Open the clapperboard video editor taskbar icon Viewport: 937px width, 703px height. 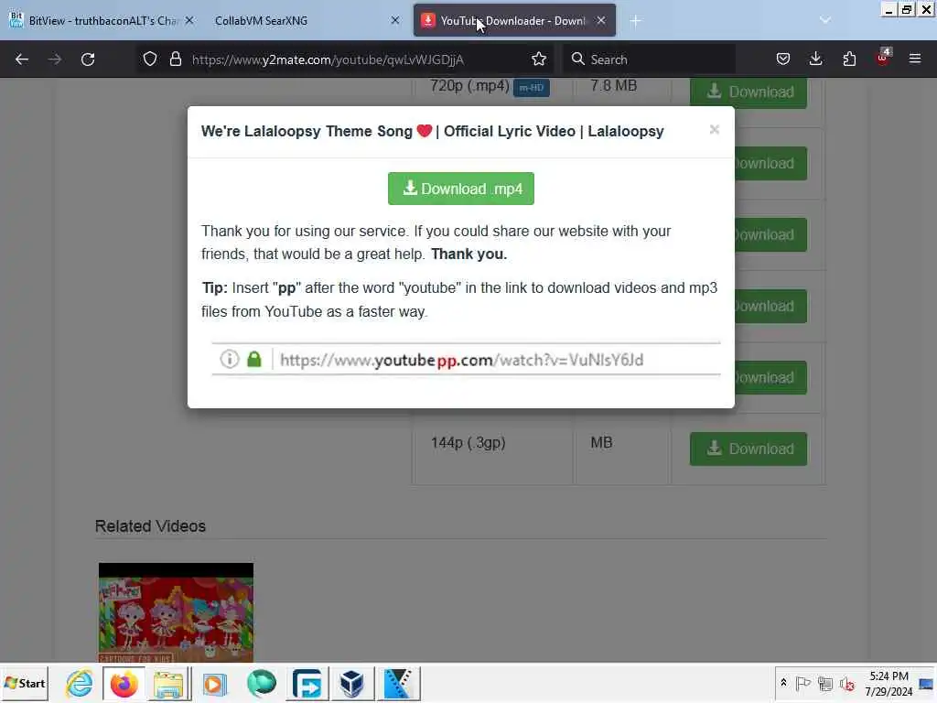398,683
